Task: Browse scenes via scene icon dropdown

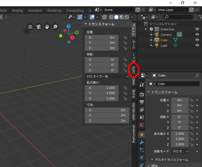Action: (98, 10)
